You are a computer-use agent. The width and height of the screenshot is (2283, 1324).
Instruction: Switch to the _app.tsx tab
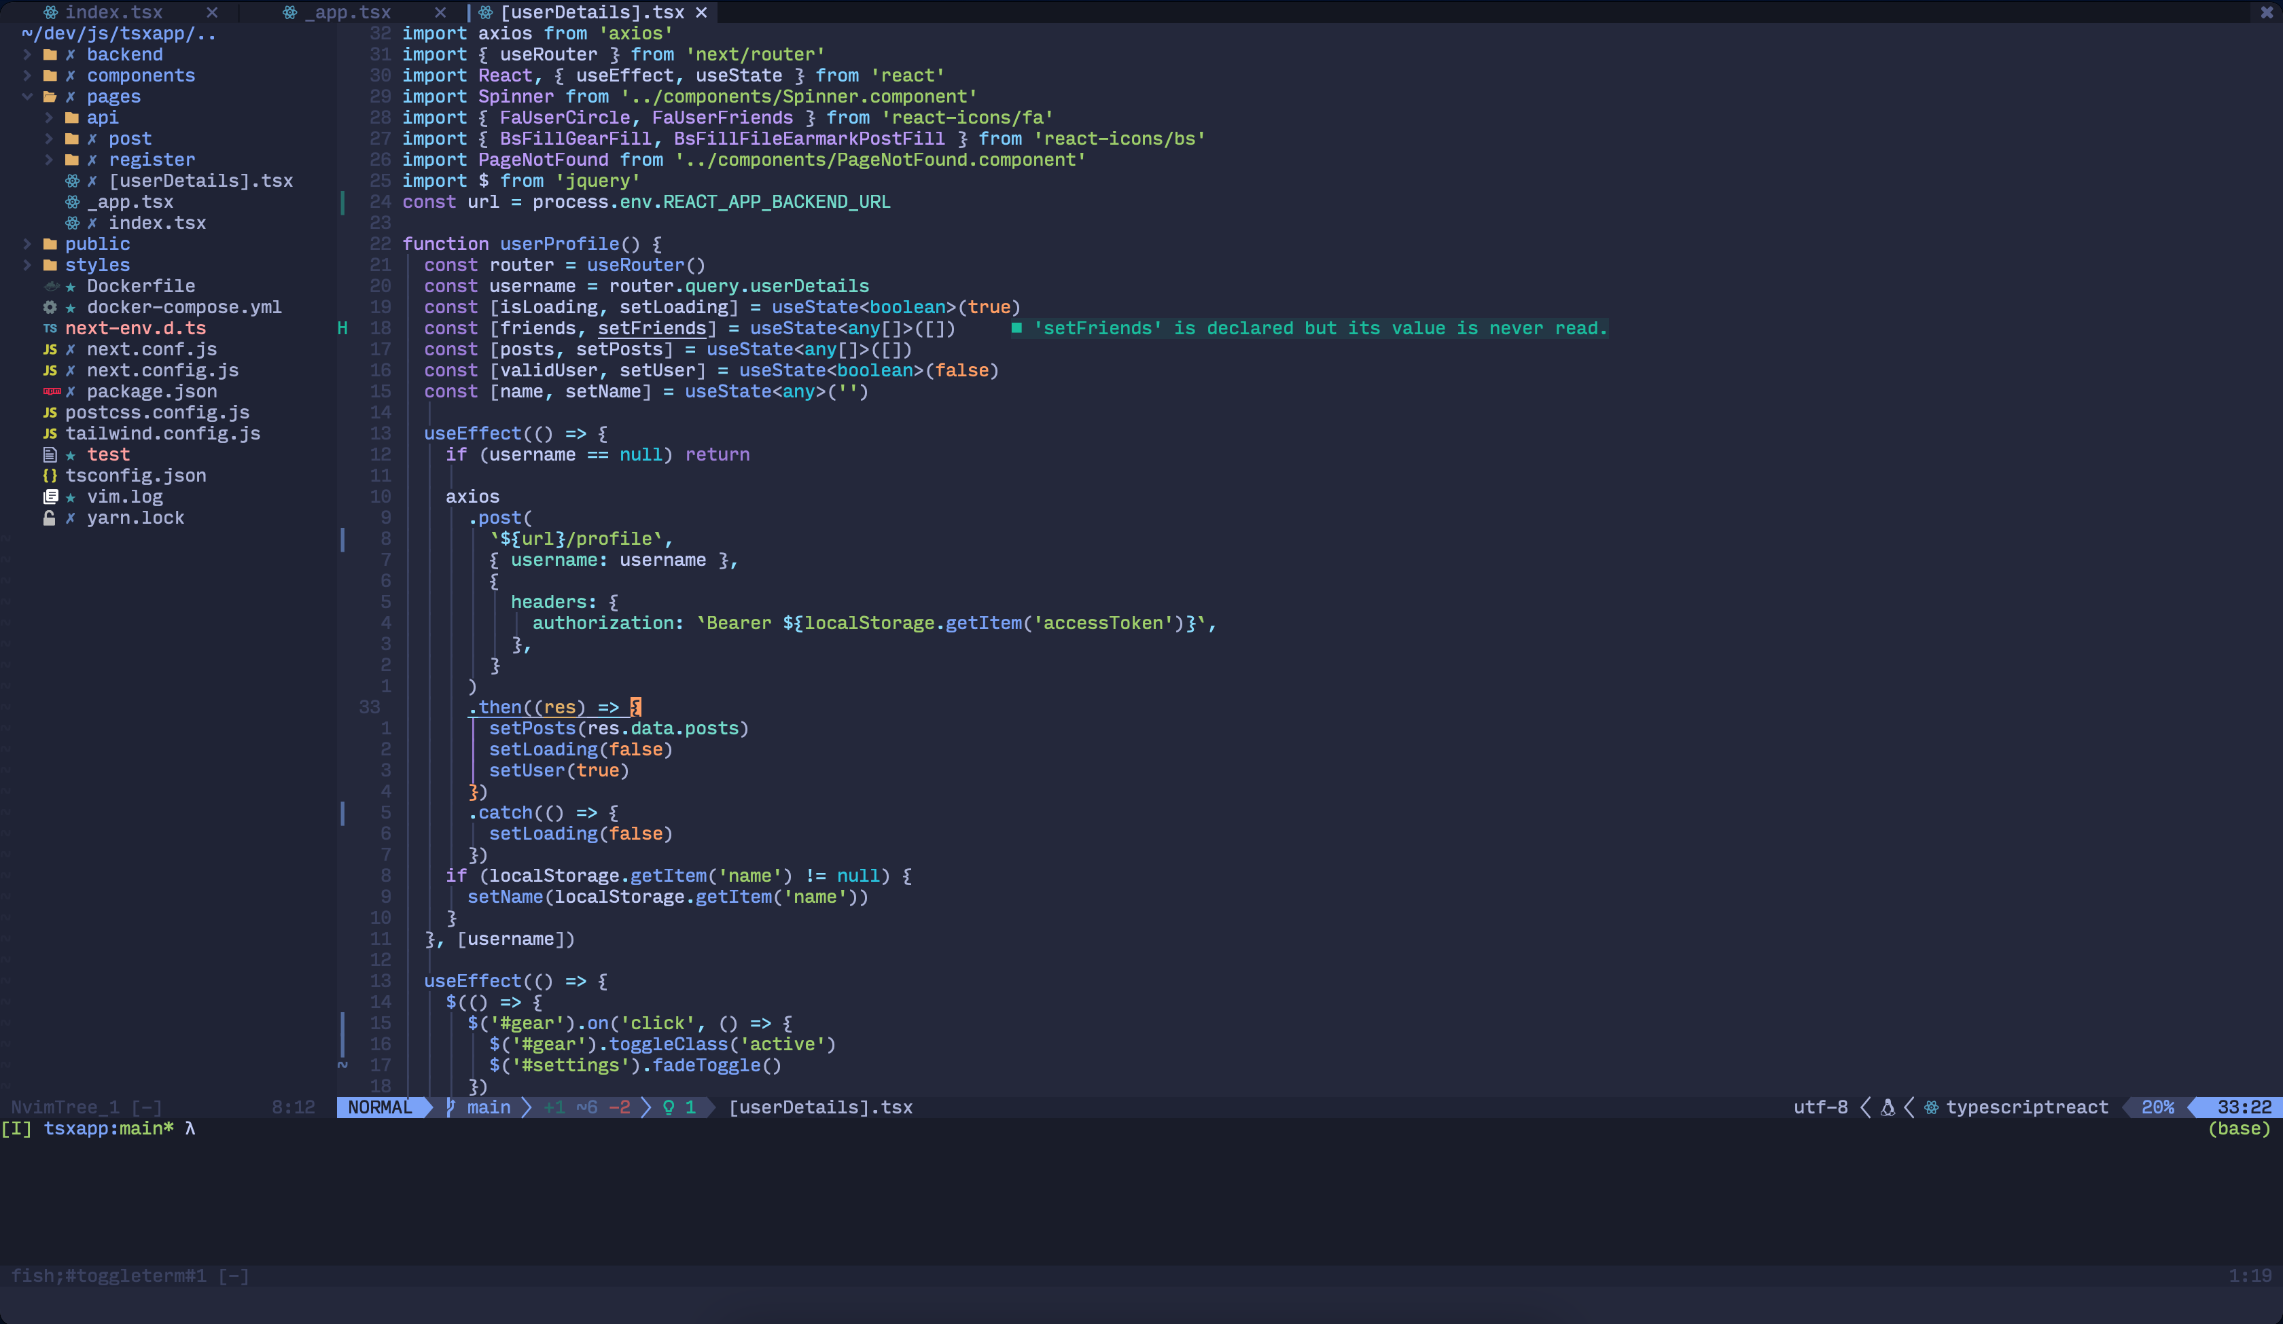(347, 12)
